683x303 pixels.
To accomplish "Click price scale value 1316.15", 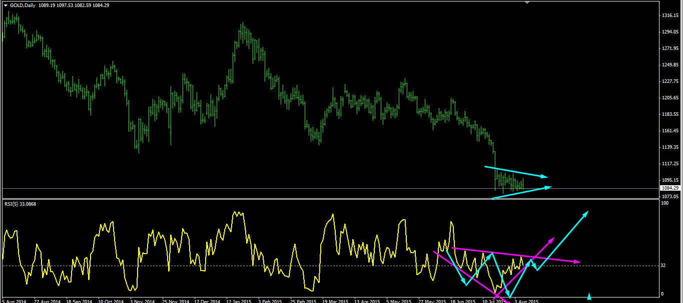I will point(669,15).
